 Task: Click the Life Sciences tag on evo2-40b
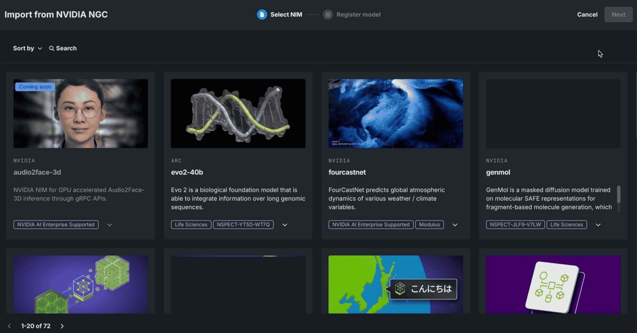click(191, 225)
